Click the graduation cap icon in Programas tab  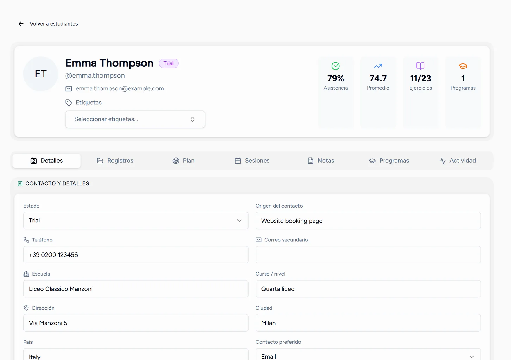click(x=373, y=161)
